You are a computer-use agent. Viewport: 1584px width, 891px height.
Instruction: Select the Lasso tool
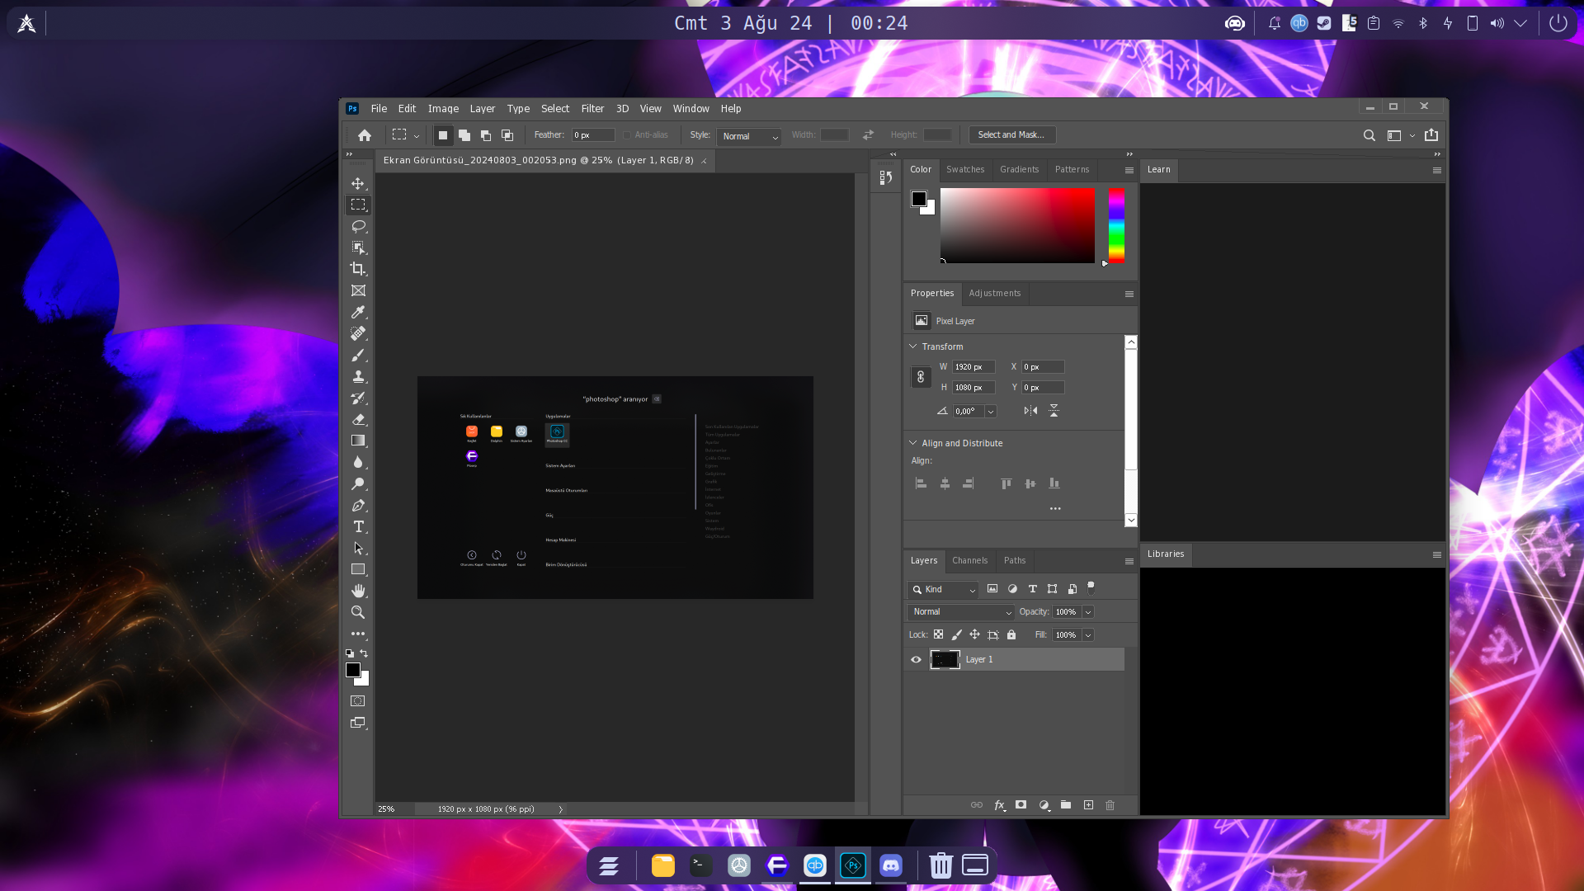[x=358, y=226]
